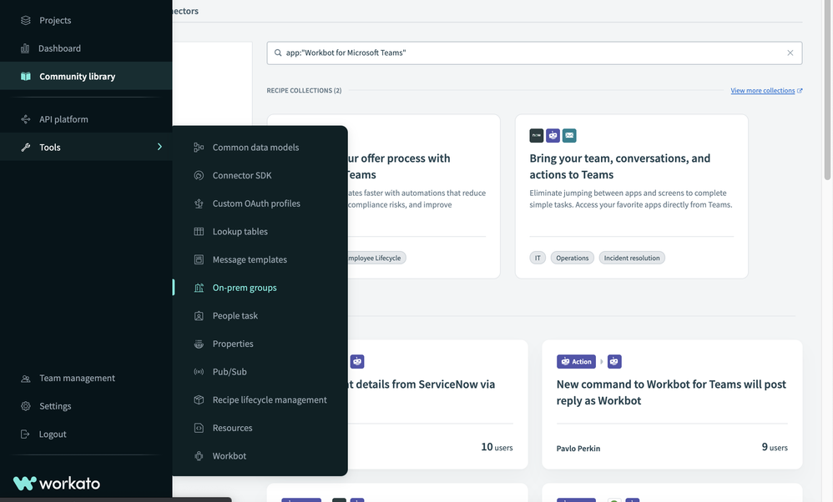The width and height of the screenshot is (833, 502).
Task: Click the Lookup tables grid icon
Action: tap(199, 232)
